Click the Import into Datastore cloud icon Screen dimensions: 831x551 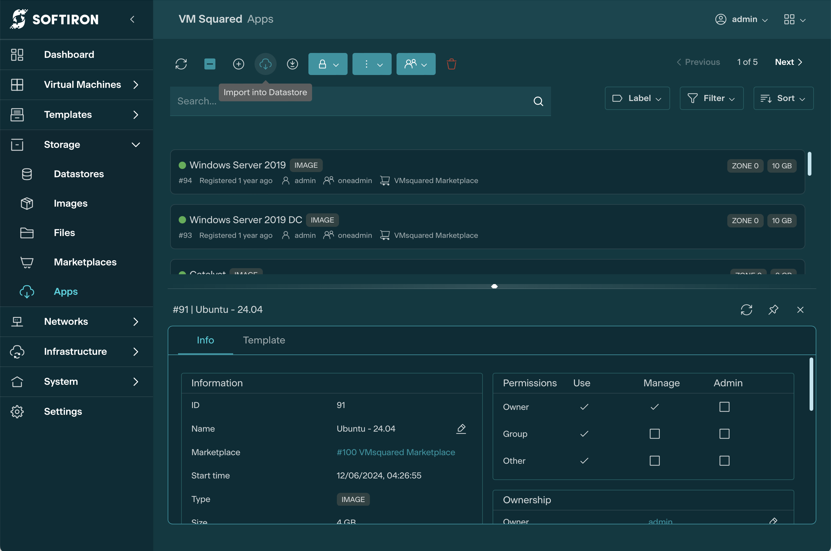tap(265, 64)
